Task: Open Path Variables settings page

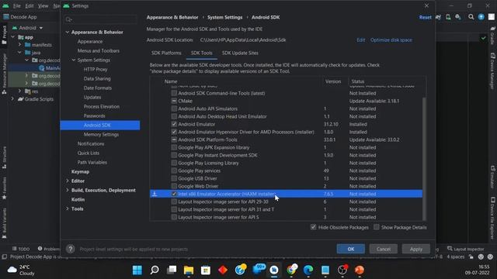Action: (92, 162)
